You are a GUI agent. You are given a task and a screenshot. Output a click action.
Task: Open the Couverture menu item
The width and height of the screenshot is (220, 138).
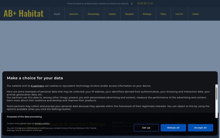click(74, 14)
